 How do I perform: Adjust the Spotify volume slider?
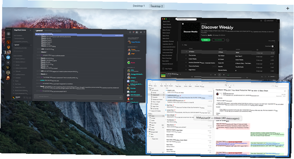(273, 77)
